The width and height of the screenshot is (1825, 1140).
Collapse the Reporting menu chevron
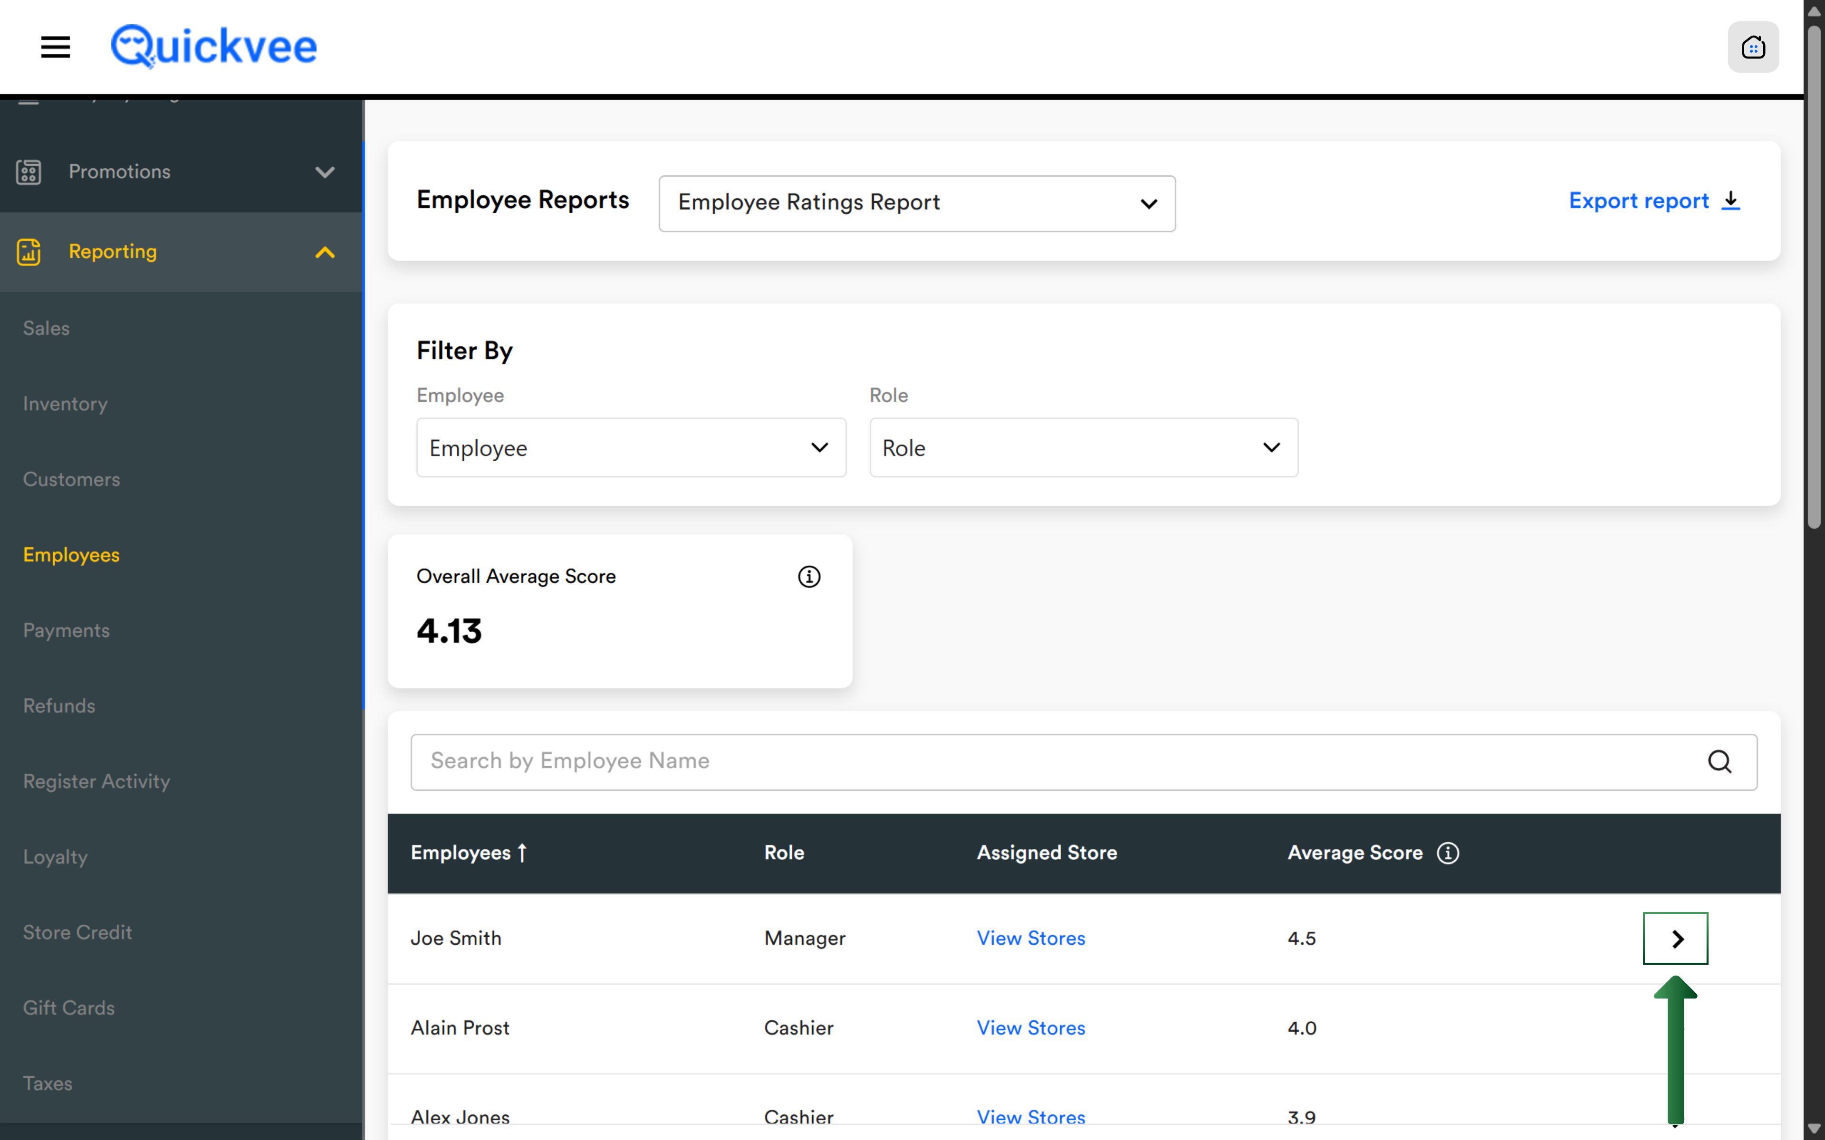(x=324, y=253)
